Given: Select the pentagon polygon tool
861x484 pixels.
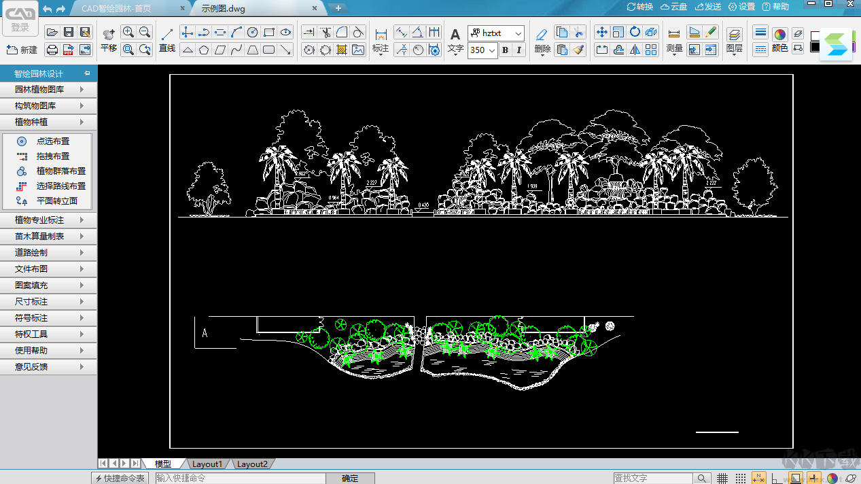Looking at the screenshot, I should click(203, 50).
